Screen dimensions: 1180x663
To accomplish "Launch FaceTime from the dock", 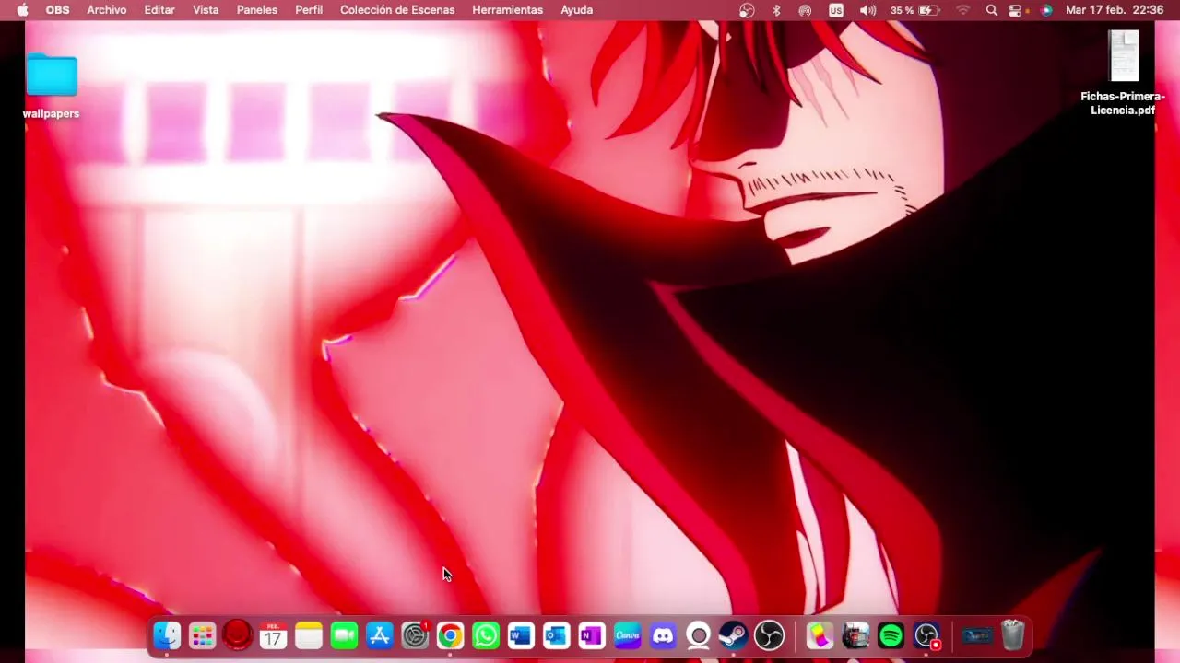I will [344, 635].
